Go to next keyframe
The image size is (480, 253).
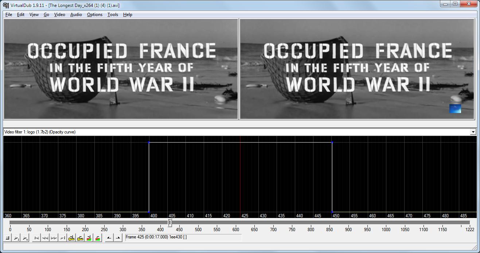click(x=80, y=238)
